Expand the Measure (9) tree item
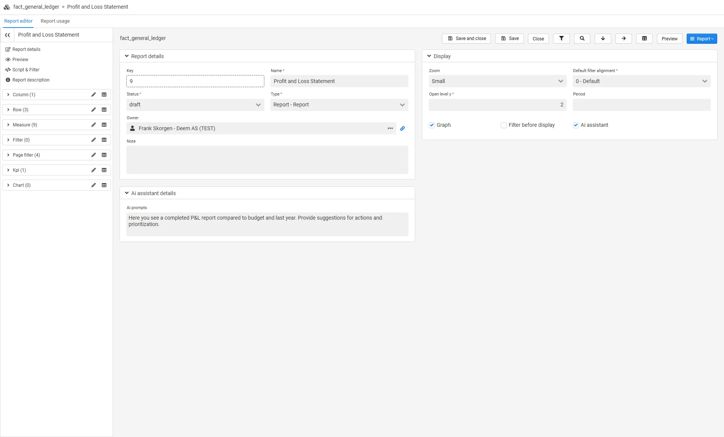 pyautogui.click(x=8, y=125)
